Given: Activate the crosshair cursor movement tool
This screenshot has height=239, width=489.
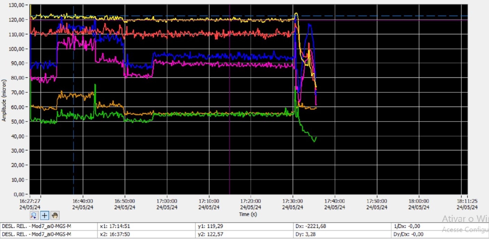Looking at the screenshot, I should pos(44,216).
